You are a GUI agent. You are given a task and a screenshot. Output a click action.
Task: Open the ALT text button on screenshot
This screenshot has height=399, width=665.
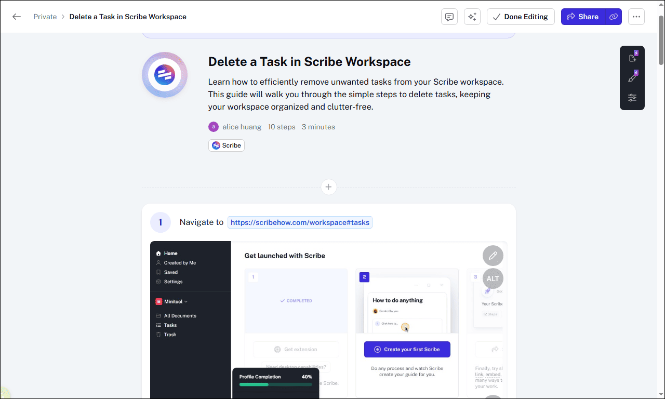tap(493, 278)
